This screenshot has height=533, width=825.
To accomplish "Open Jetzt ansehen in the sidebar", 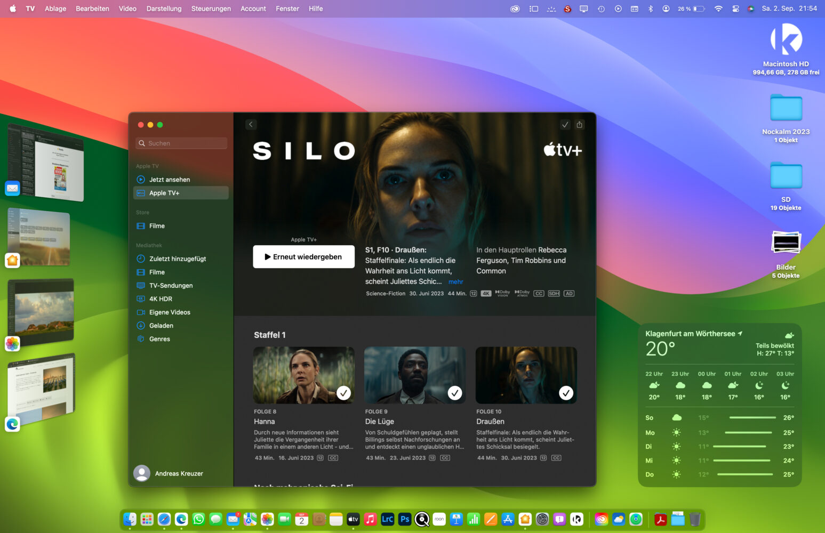I will (181, 180).
